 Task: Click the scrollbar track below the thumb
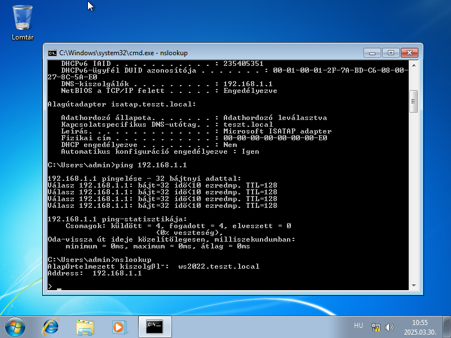click(x=413, y=197)
